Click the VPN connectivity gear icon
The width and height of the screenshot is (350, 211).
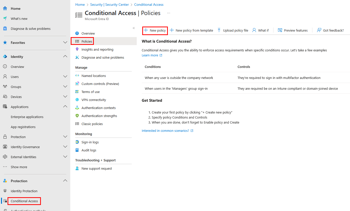(77, 100)
